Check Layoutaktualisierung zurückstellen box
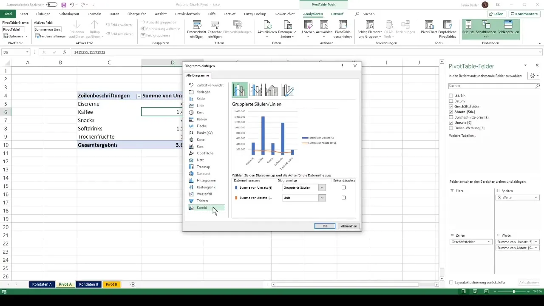This screenshot has width=544, height=306. click(451, 282)
